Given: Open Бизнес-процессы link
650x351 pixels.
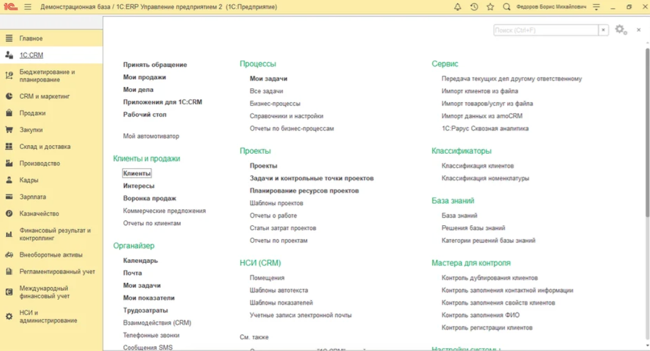Looking at the screenshot, I should click(x=275, y=103).
